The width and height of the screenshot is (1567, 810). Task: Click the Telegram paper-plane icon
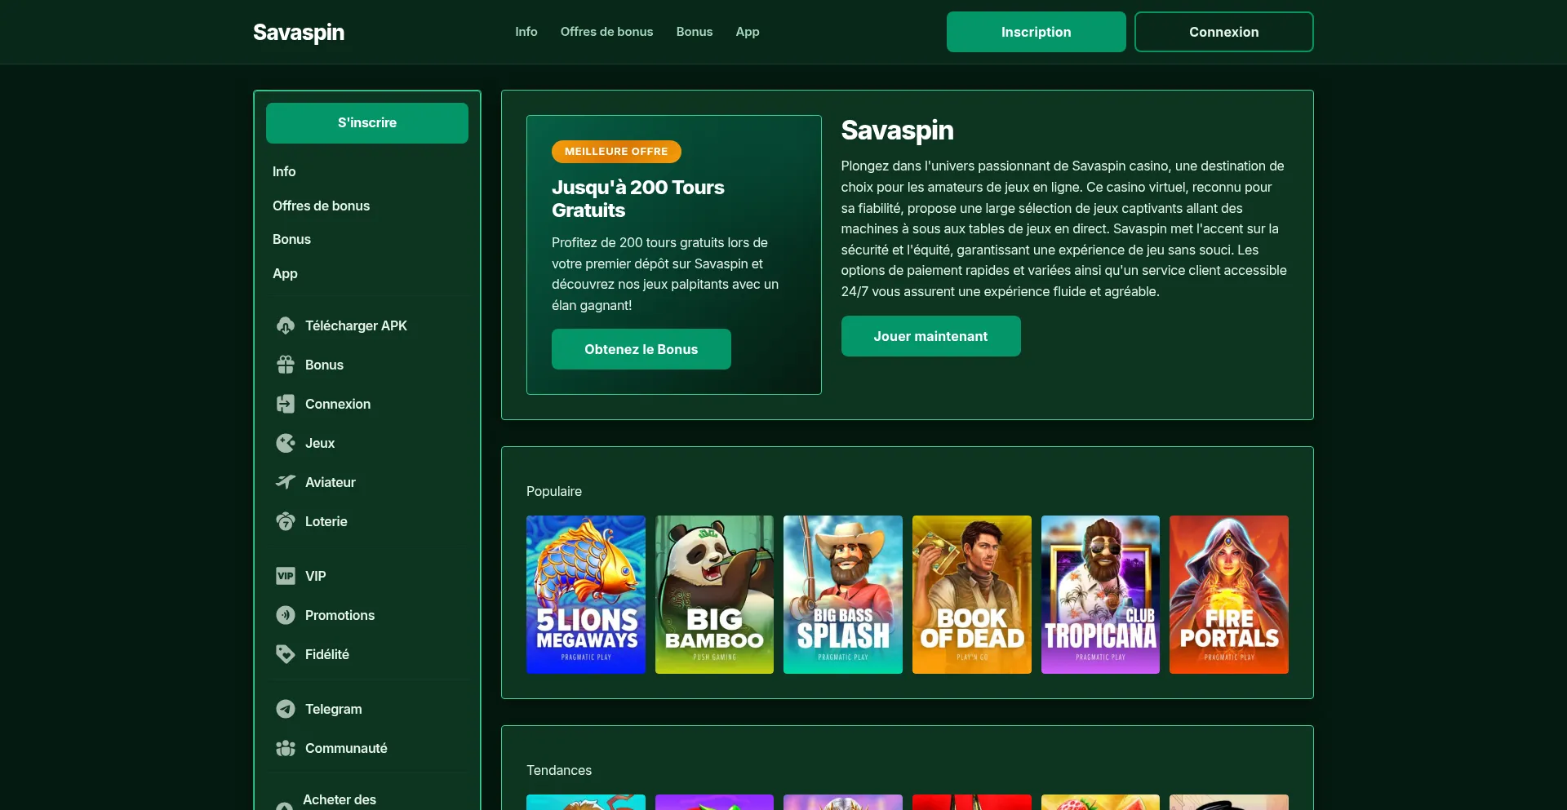tap(285, 709)
